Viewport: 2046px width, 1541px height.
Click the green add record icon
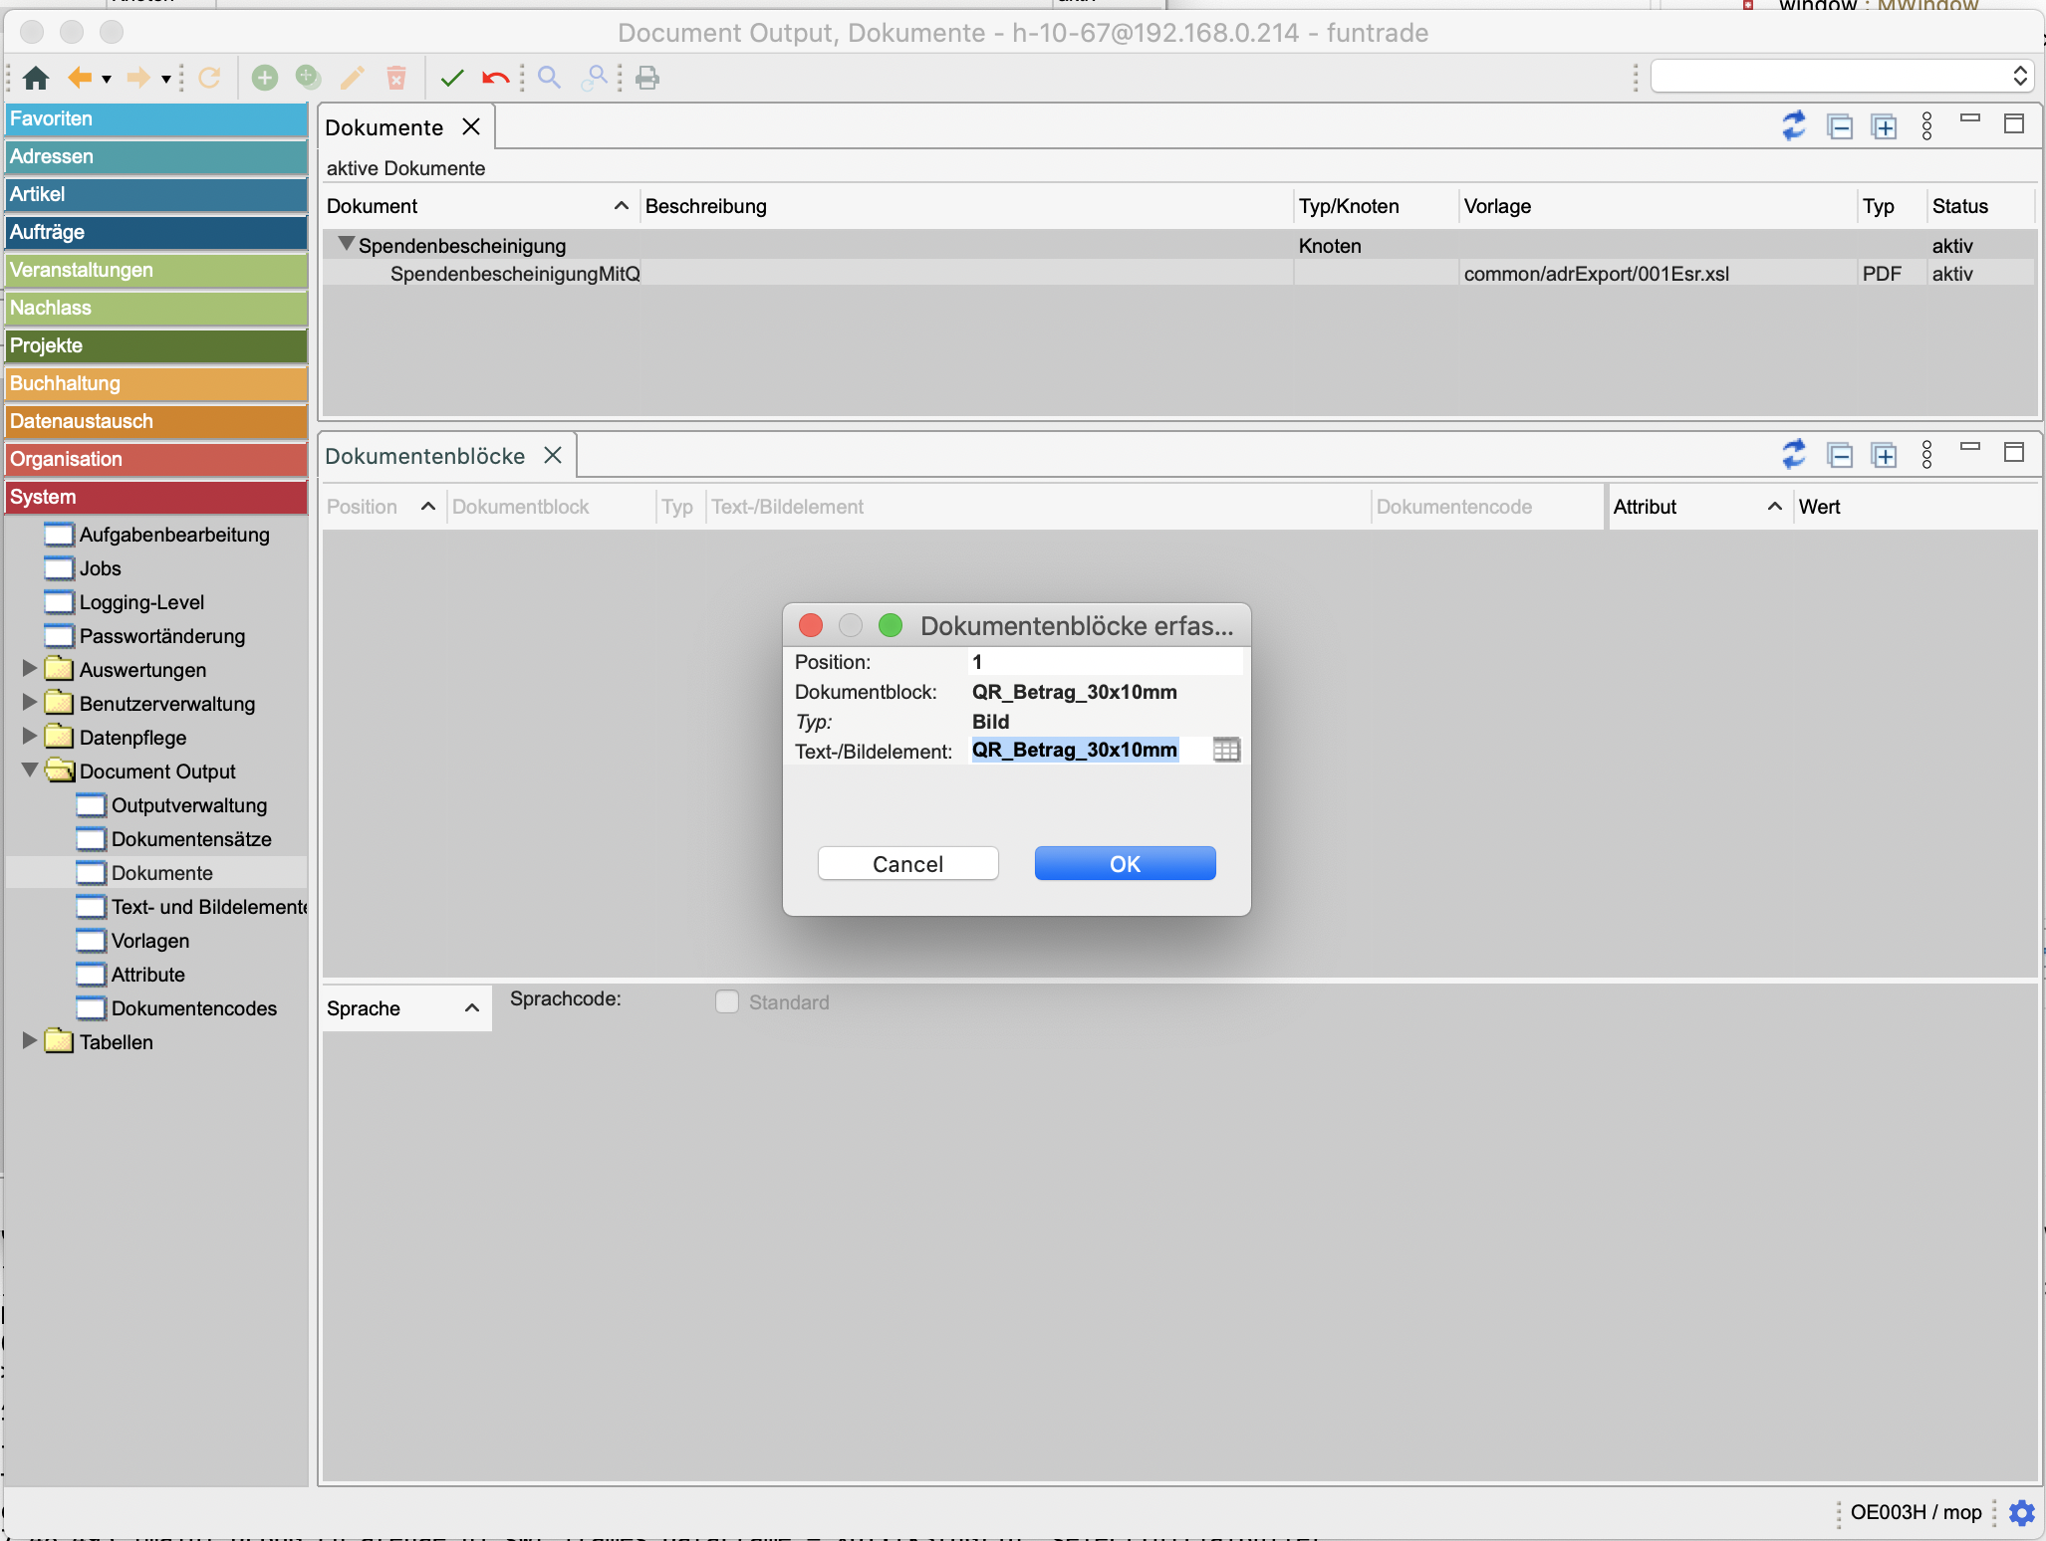point(265,78)
